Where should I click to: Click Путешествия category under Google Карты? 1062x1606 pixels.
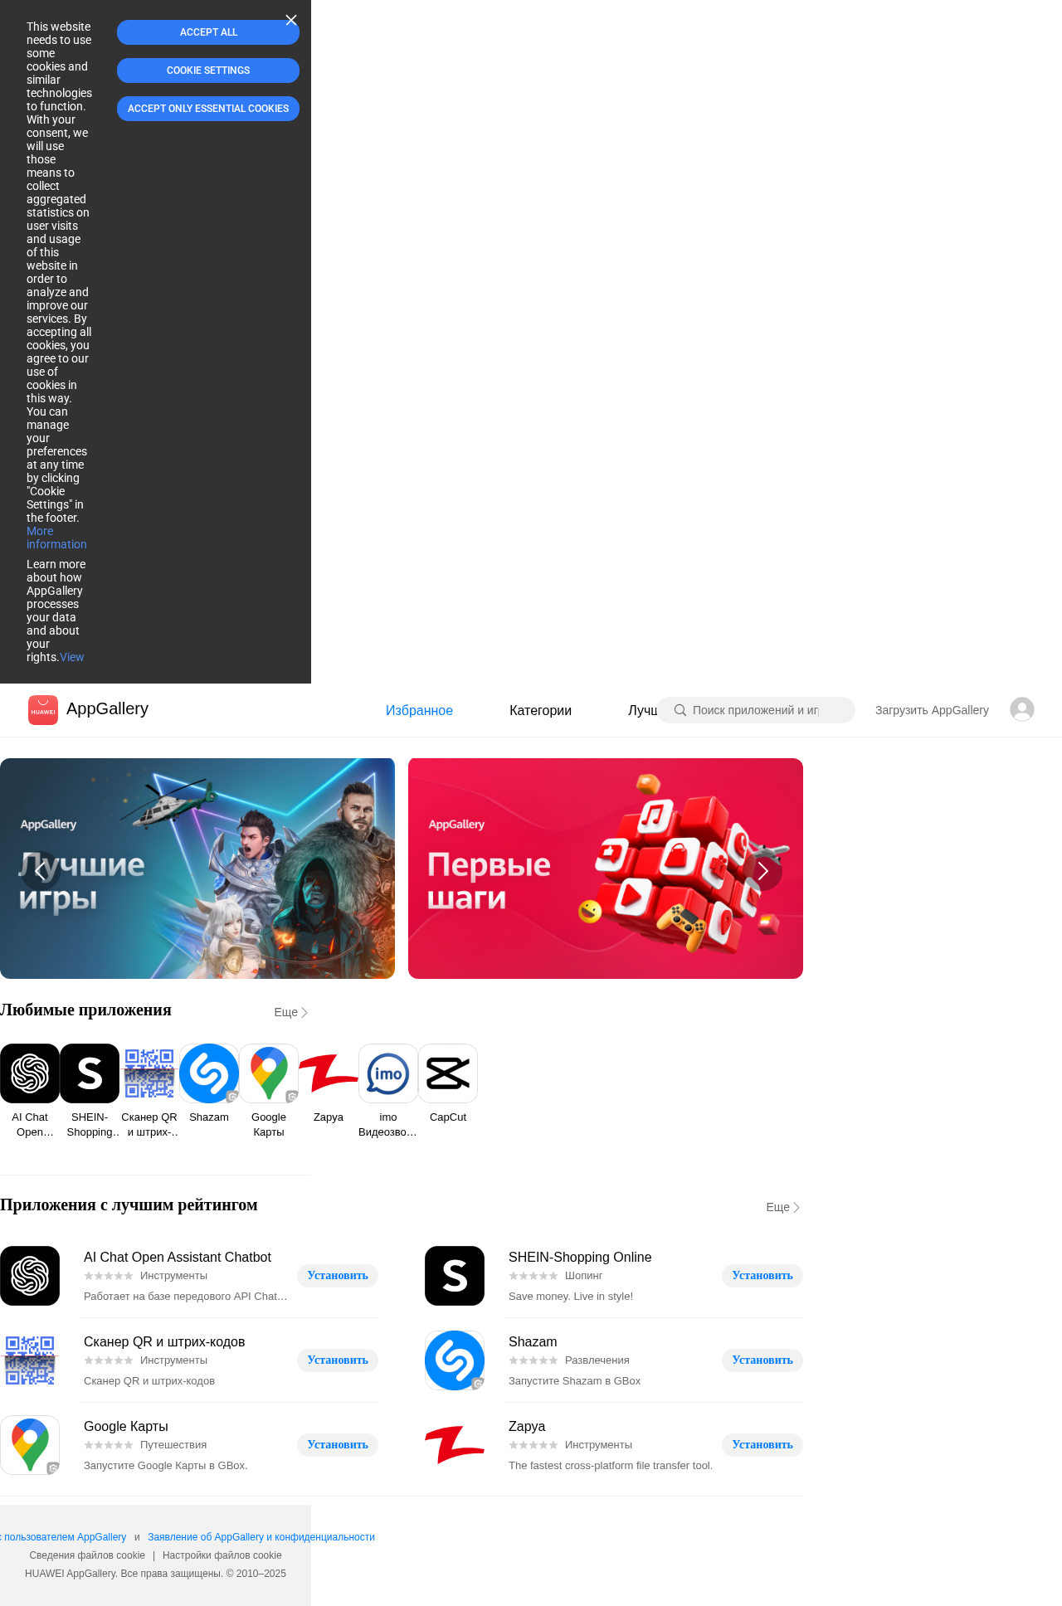(x=173, y=1445)
